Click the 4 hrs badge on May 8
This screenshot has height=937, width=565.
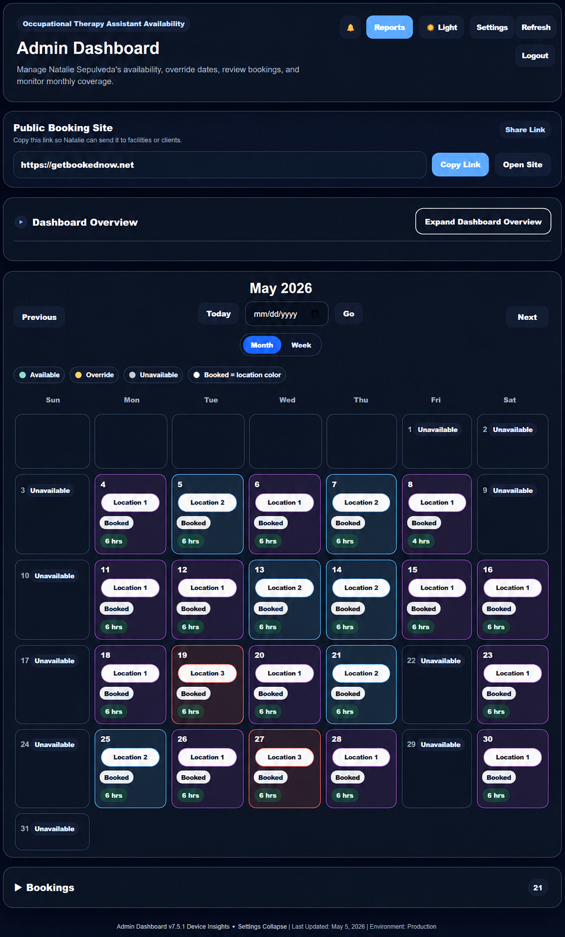tap(421, 541)
